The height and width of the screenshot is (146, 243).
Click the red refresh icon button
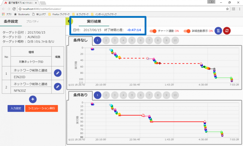click(x=227, y=31)
